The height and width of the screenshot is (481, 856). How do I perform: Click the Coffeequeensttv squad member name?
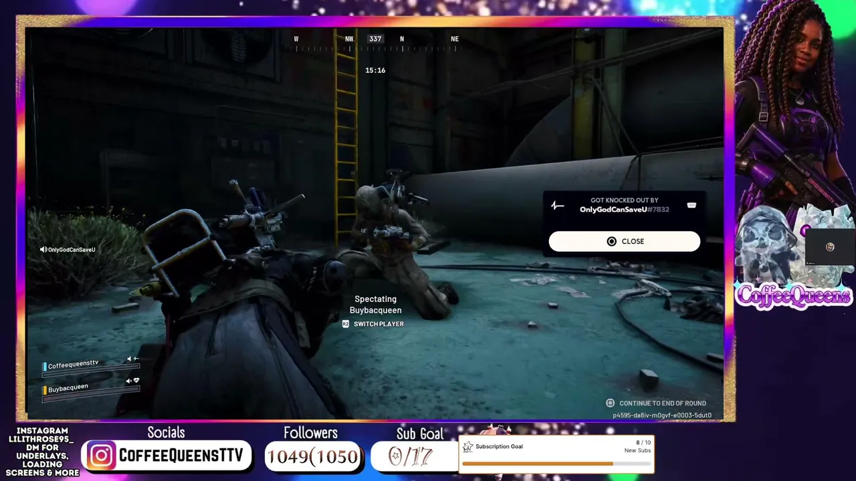[x=73, y=365]
